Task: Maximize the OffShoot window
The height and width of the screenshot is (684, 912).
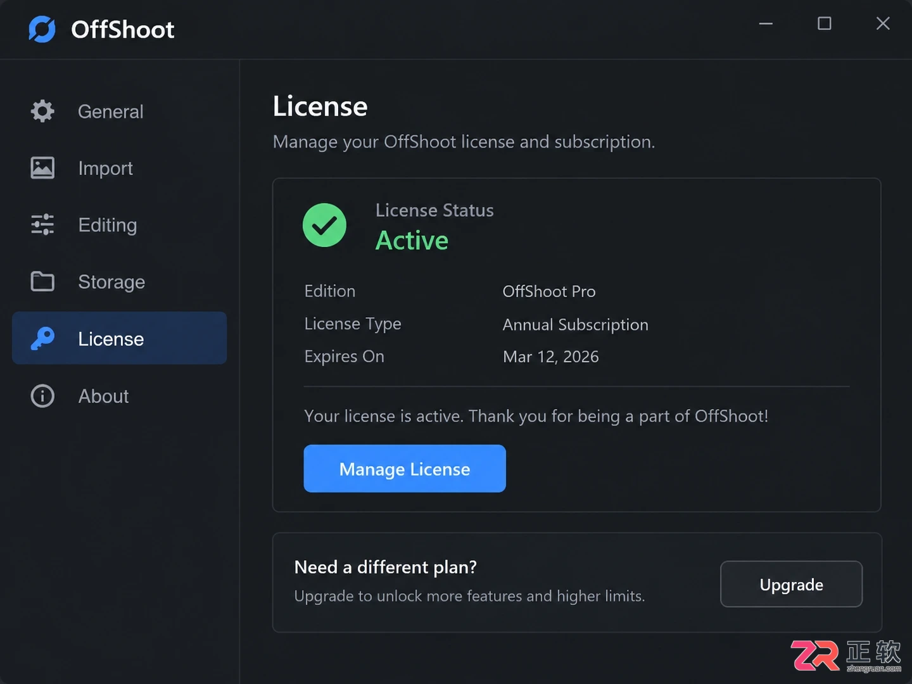Action: [824, 24]
